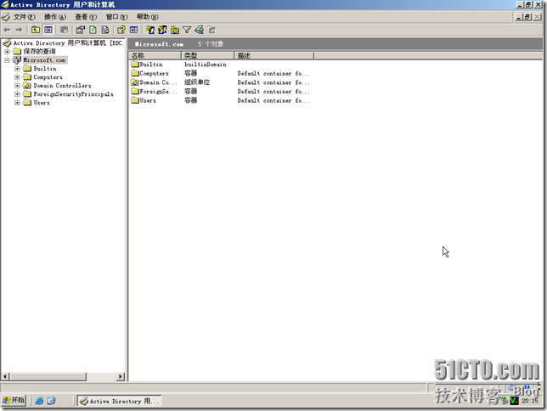Screen dimensions: 547x411
Task: Open Help with the question mark icon
Action: point(121,30)
